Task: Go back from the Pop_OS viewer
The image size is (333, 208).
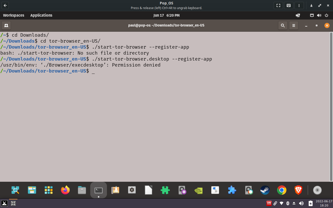Action: (x=5, y=5)
